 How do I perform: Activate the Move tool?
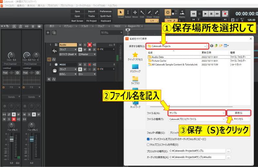135,13
